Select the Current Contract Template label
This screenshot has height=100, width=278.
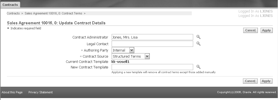pos(87,61)
